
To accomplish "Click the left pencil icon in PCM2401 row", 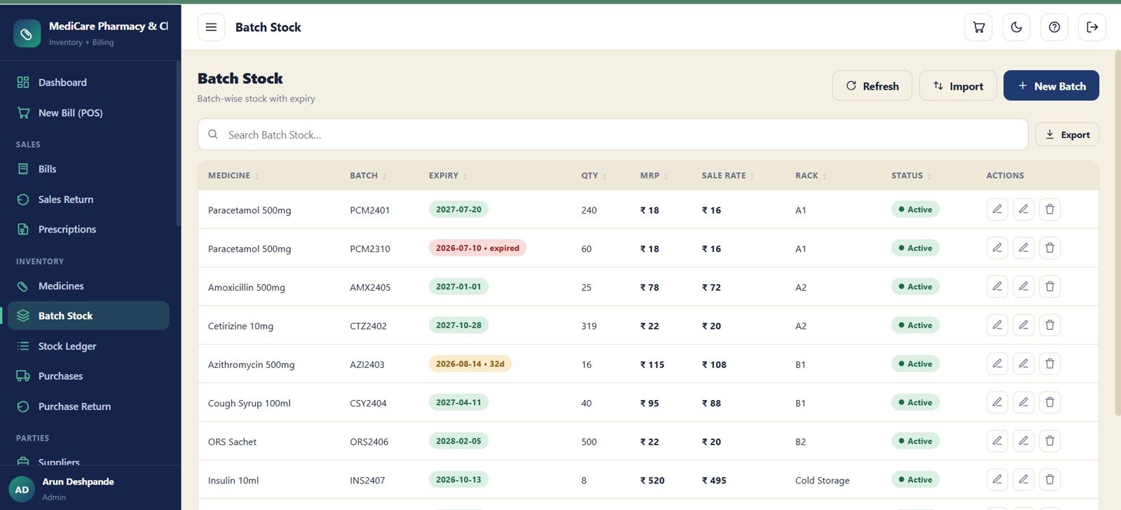I will (x=997, y=209).
